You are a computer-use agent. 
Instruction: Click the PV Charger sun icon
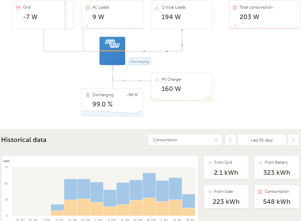click(x=157, y=80)
